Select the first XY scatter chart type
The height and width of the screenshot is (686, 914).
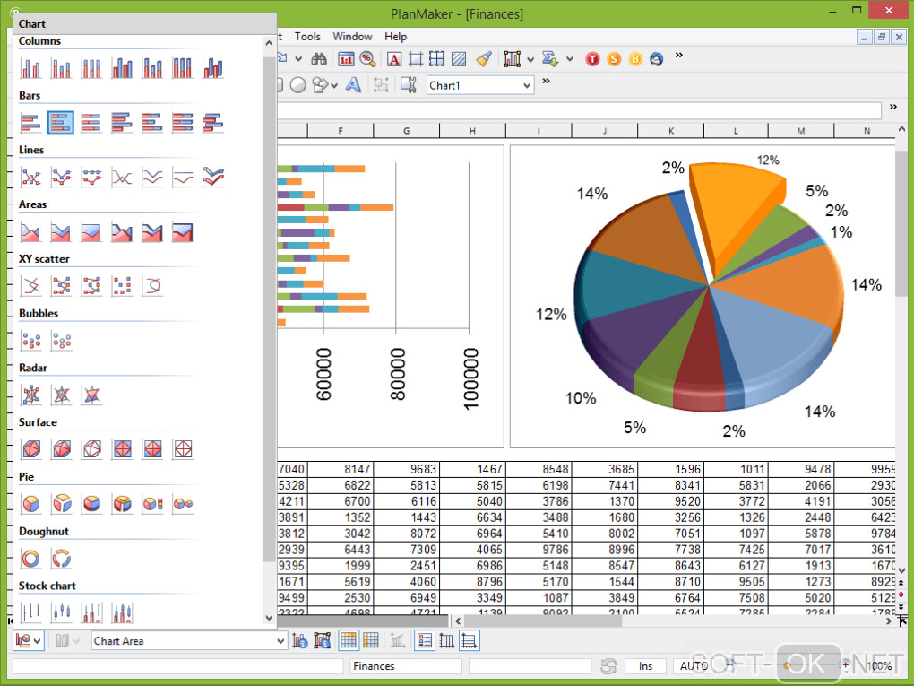(x=30, y=286)
